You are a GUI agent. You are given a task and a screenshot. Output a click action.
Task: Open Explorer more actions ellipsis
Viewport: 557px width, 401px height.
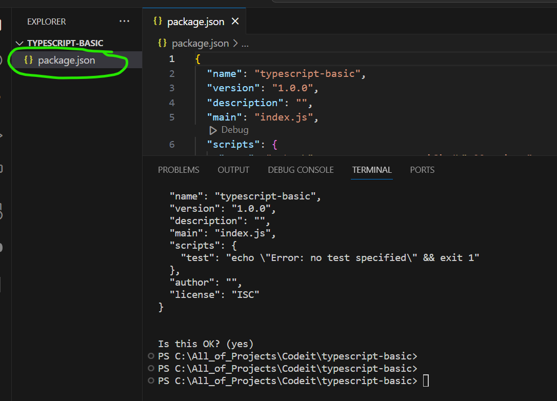click(124, 22)
